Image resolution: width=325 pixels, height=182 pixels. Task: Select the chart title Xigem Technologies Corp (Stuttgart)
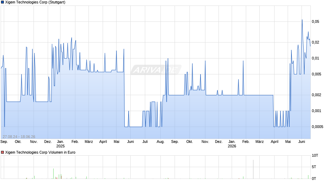(x=35, y=2)
